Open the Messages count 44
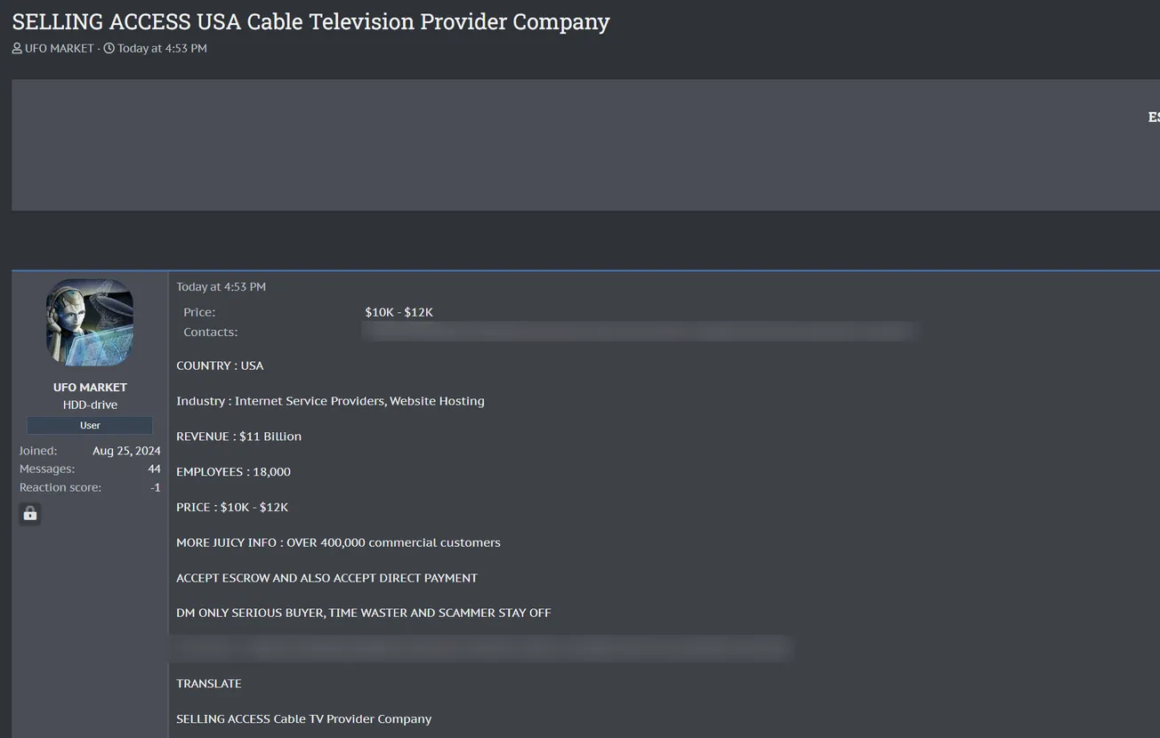The height and width of the screenshot is (738, 1160). click(x=154, y=469)
